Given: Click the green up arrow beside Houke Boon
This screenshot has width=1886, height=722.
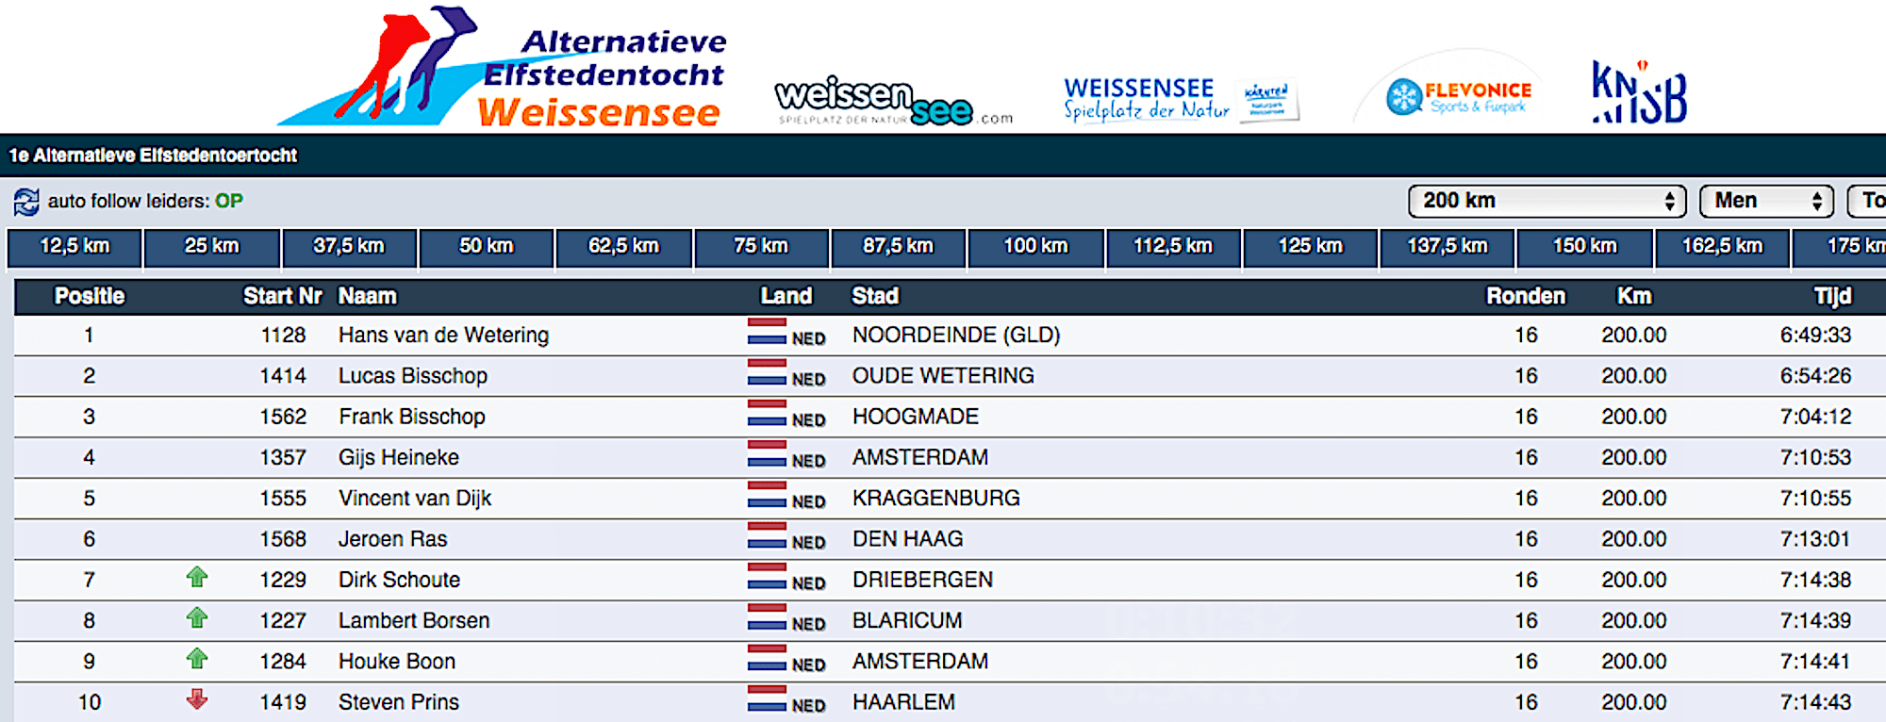Looking at the screenshot, I should point(196,659).
